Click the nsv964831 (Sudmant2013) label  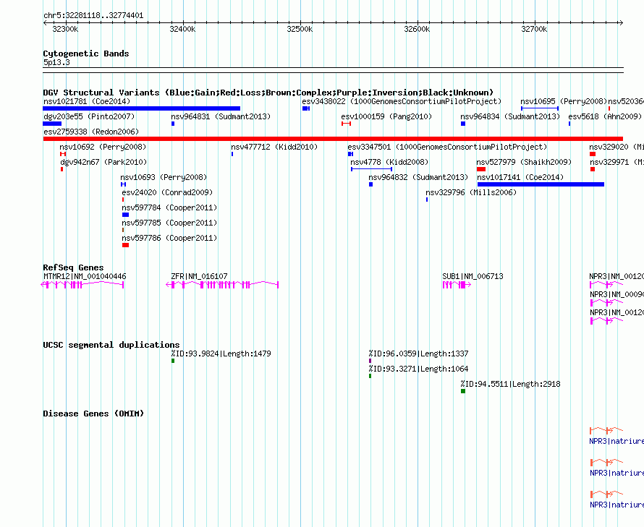pyautogui.click(x=221, y=116)
